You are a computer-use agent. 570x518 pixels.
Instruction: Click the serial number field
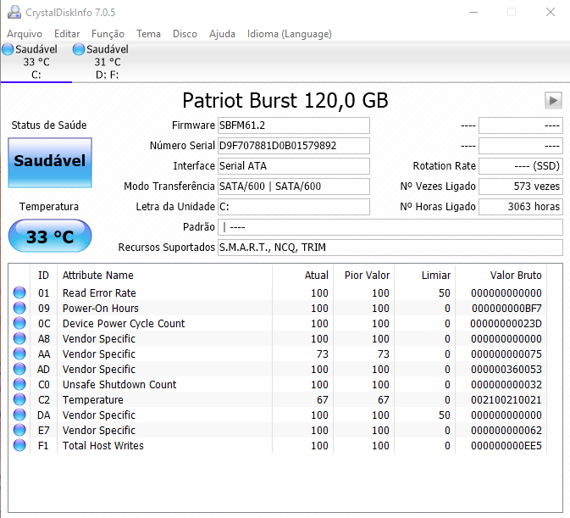click(294, 146)
